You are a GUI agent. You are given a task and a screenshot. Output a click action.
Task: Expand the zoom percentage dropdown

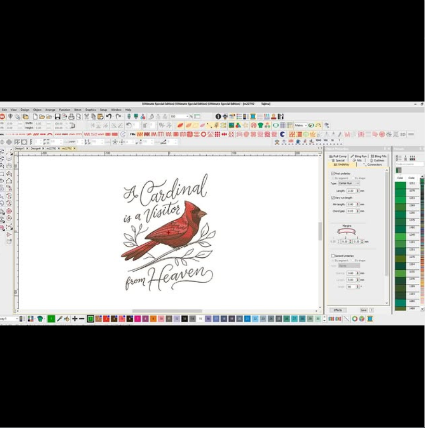point(187,117)
